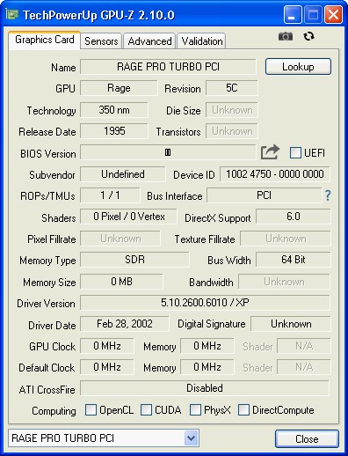Click the Device ID field 1002 4750
The width and height of the screenshot is (348, 456).
point(275,174)
